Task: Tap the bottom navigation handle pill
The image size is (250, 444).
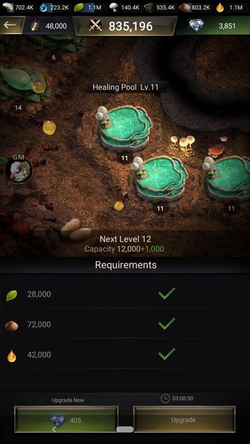Action: pyautogui.click(x=125, y=430)
